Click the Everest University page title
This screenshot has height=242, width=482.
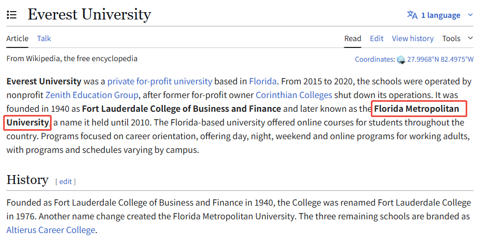click(89, 15)
